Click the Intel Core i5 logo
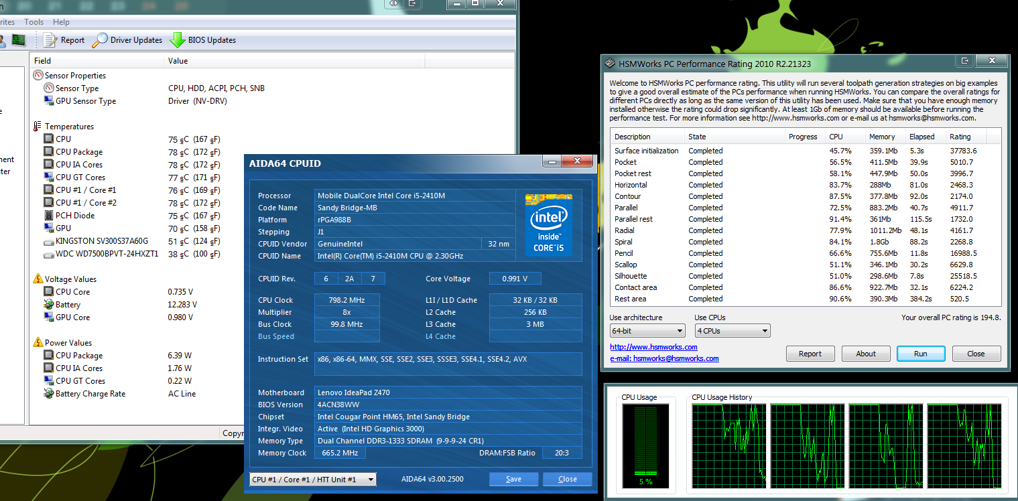 click(x=549, y=224)
